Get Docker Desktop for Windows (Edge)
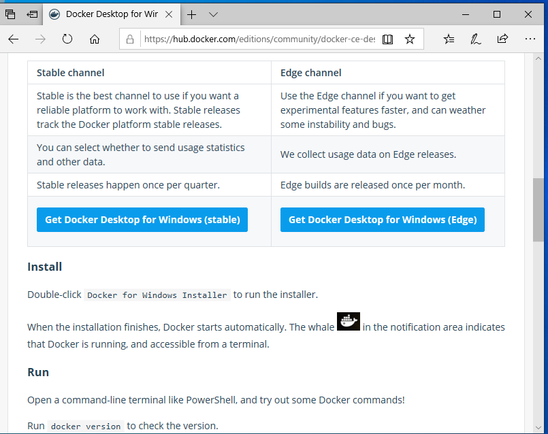Screen dimensions: 548x434 click(383, 220)
